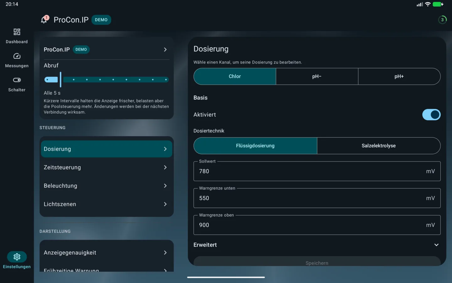Edit the Warngrenze unten field showing 550
Screen dimensions: 452x283
pyautogui.click(x=317, y=198)
